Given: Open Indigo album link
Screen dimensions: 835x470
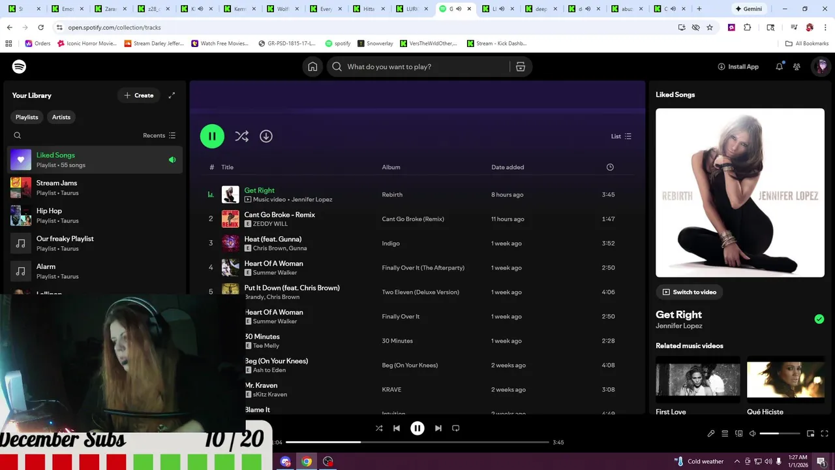Looking at the screenshot, I should pos(391,243).
